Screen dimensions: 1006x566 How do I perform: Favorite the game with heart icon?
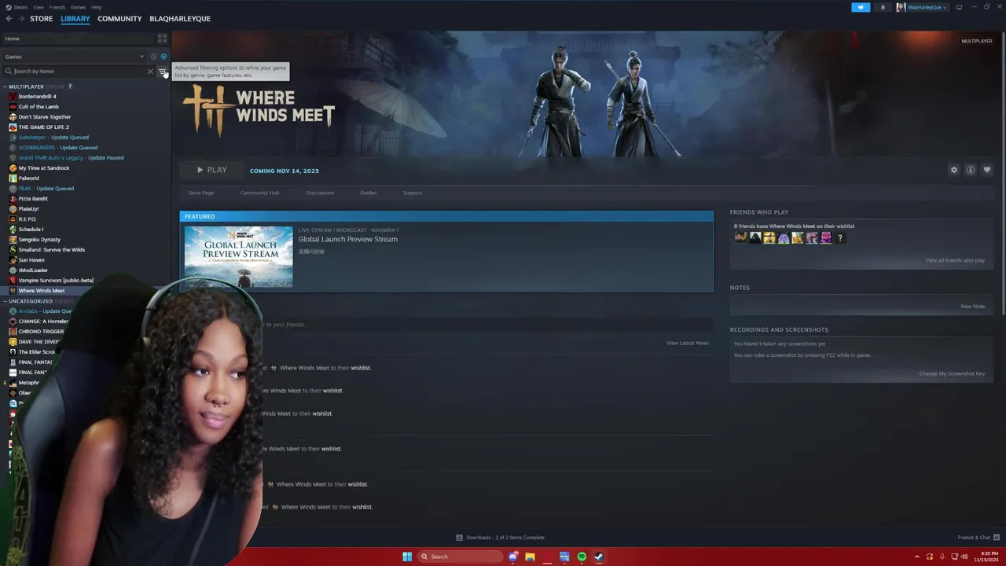pos(987,170)
